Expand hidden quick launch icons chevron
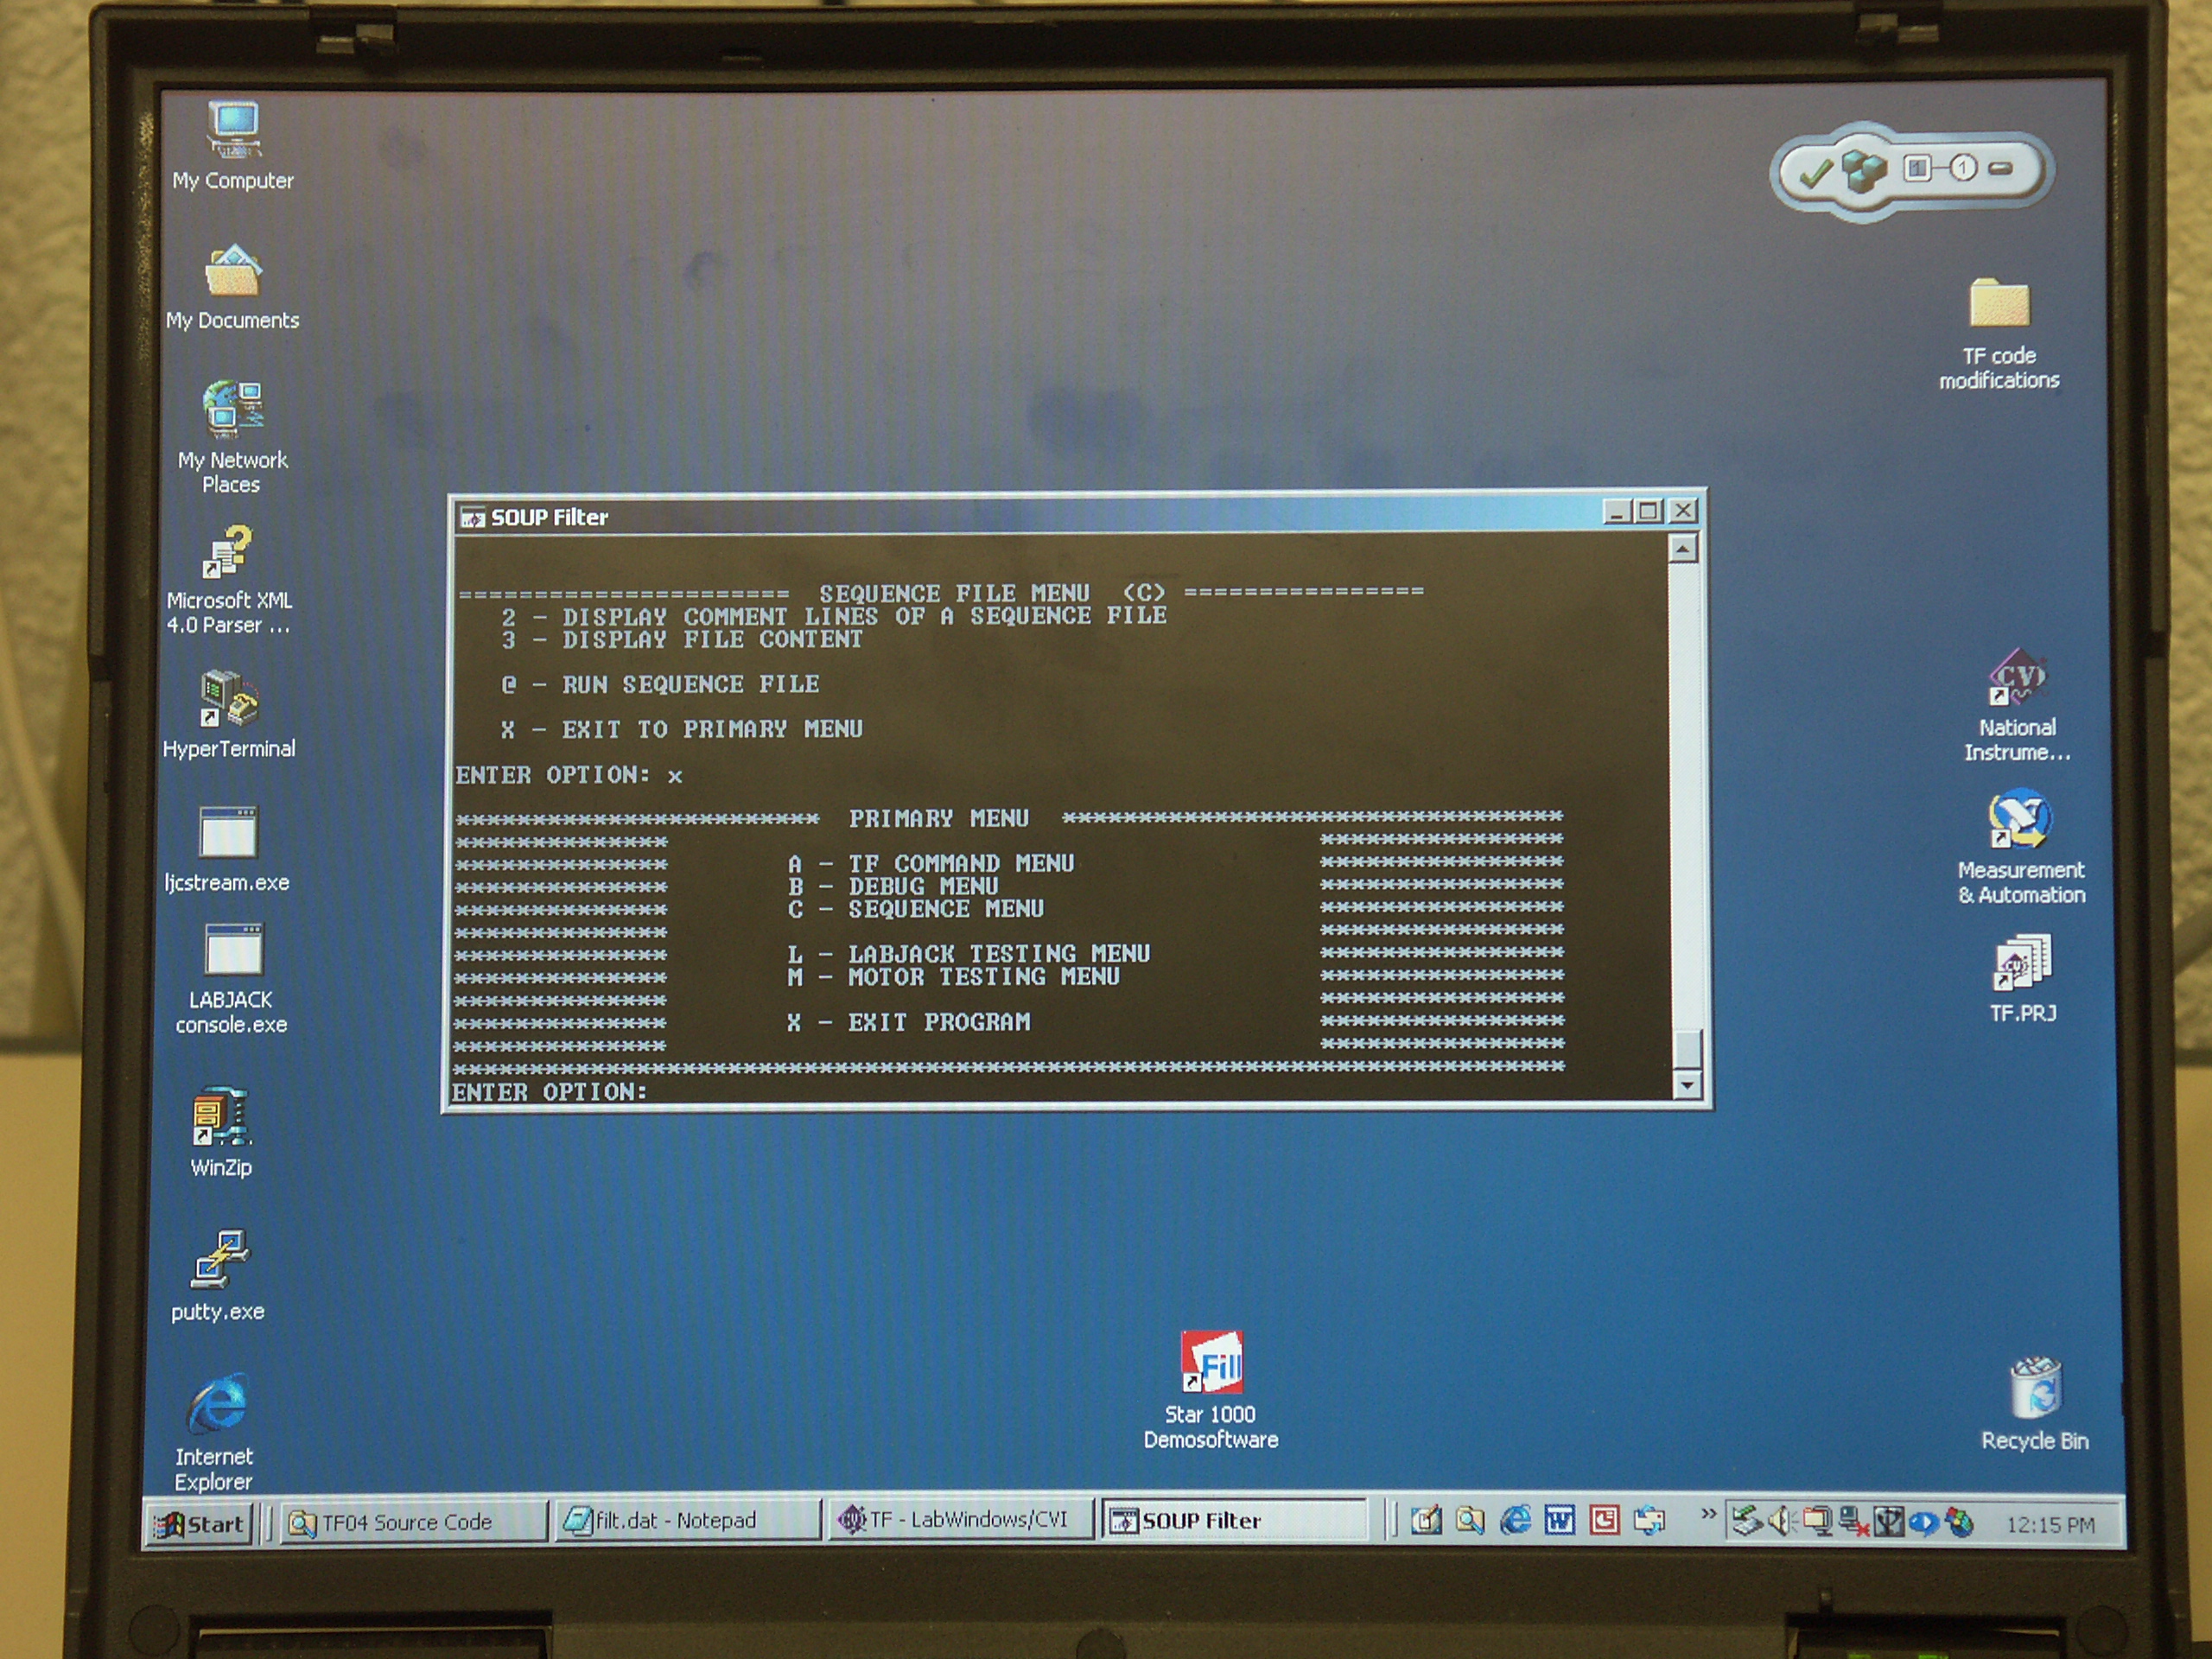Image resolution: width=2212 pixels, height=1659 pixels. coord(1708,1514)
